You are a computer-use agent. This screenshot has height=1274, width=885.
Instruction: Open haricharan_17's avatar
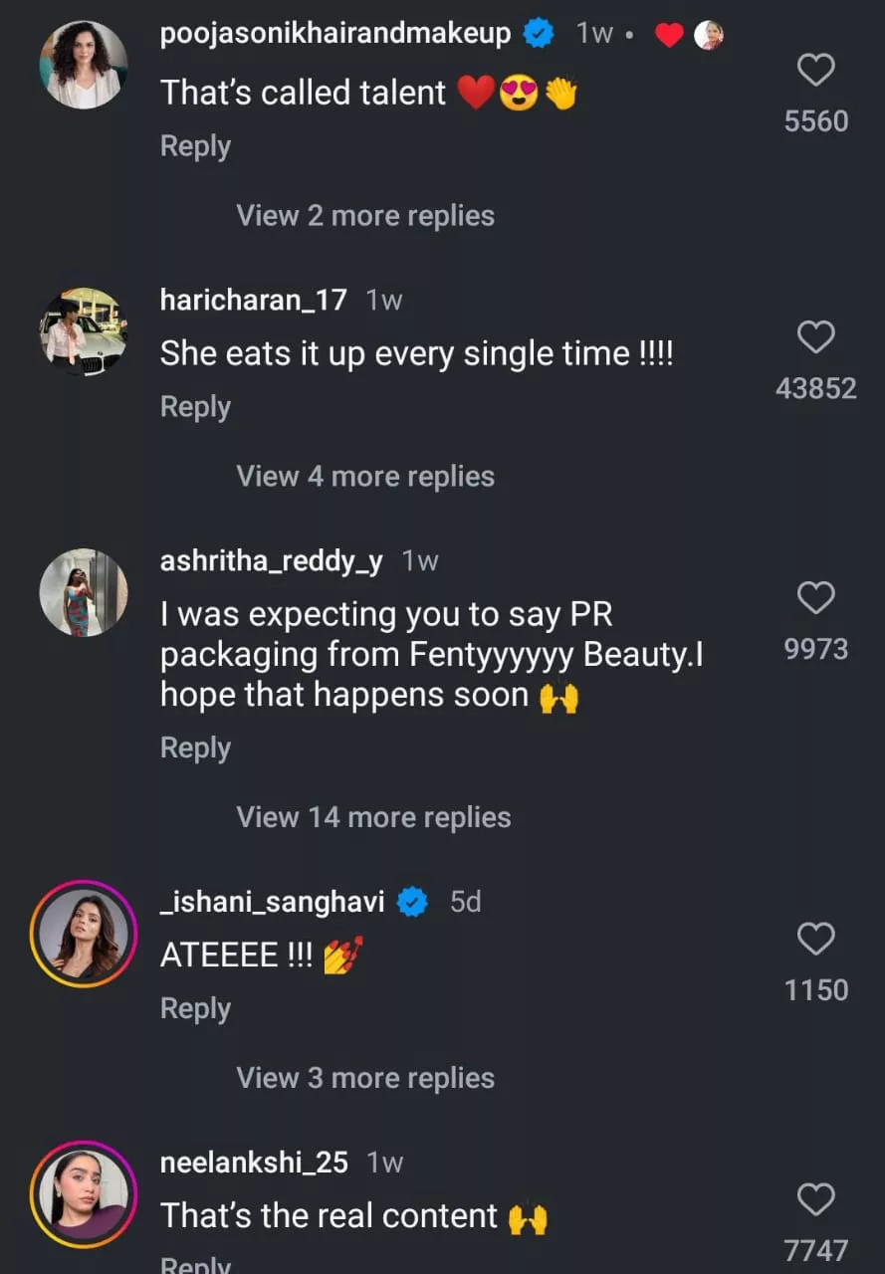click(x=84, y=331)
